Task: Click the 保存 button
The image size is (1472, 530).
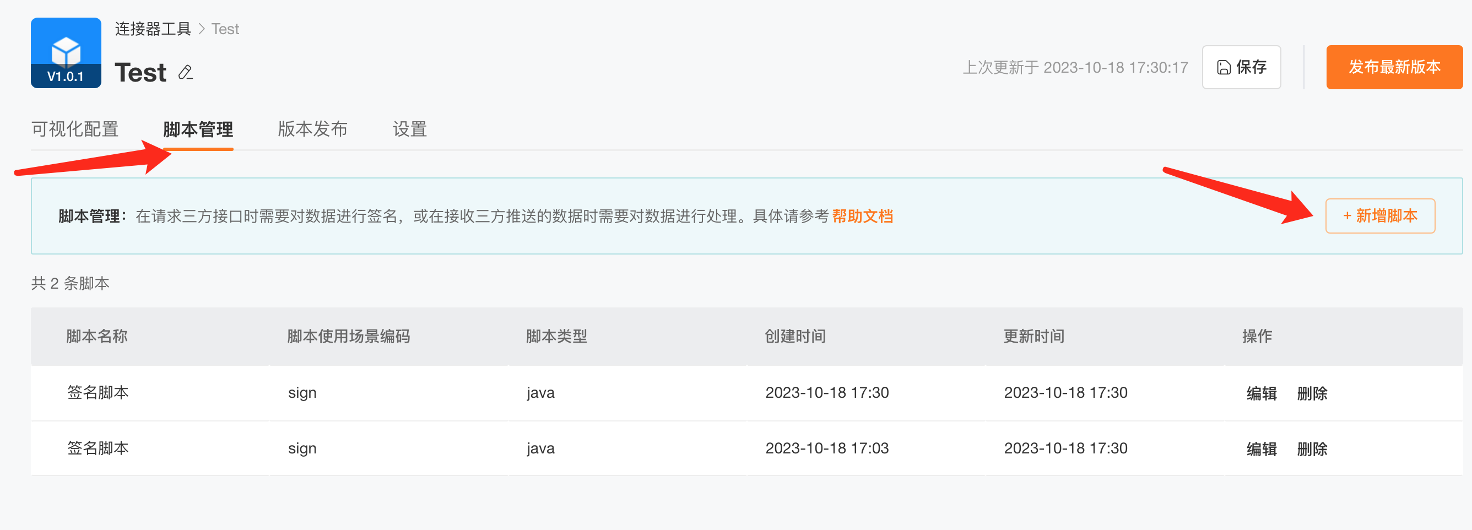Action: [x=1241, y=67]
